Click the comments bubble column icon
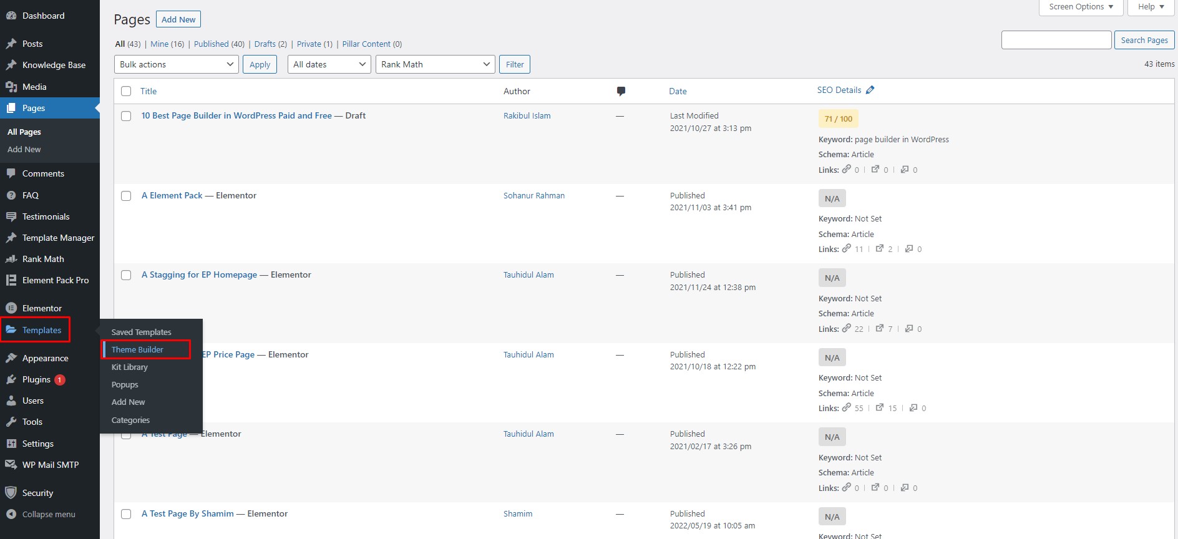The height and width of the screenshot is (539, 1178). click(621, 91)
